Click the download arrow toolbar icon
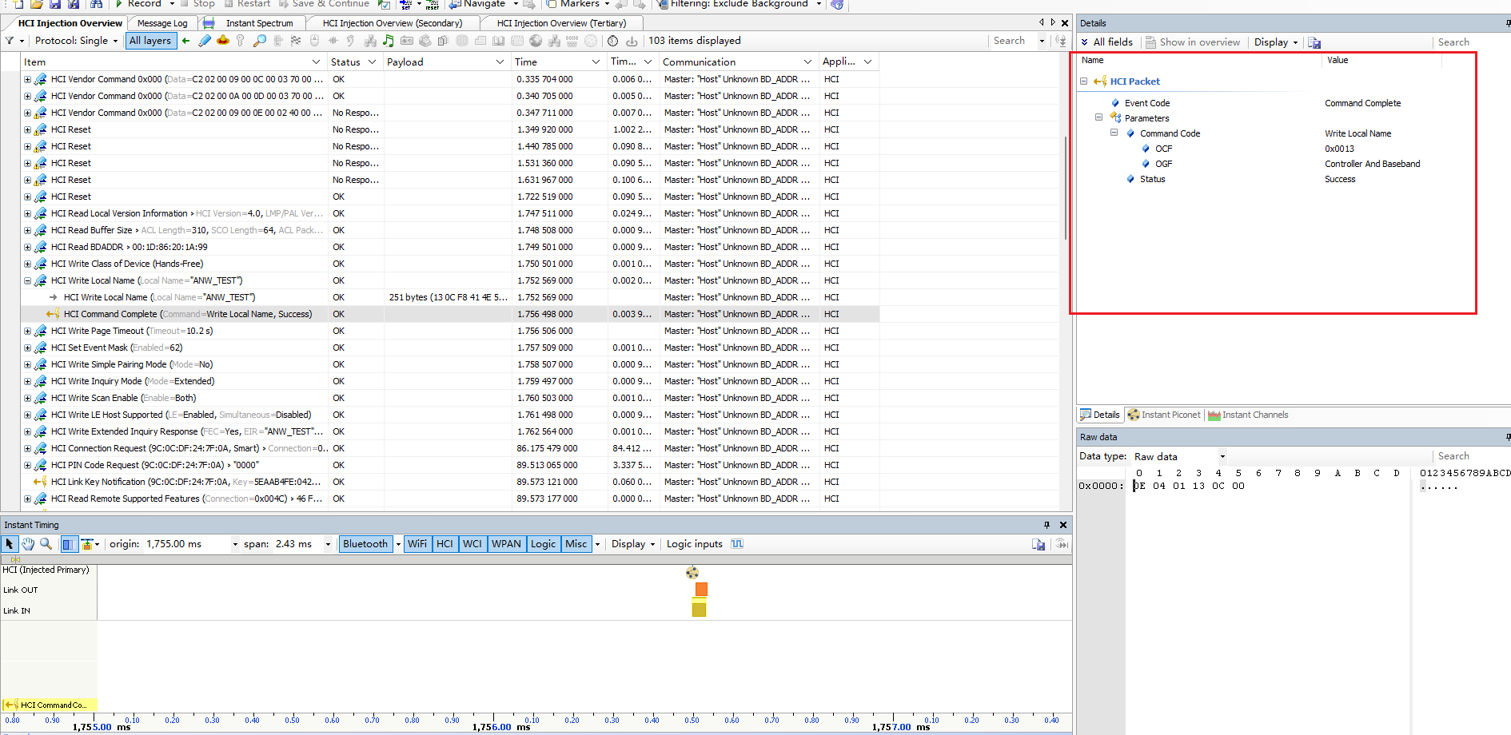Image resolution: width=1511 pixels, height=735 pixels. [x=632, y=41]
